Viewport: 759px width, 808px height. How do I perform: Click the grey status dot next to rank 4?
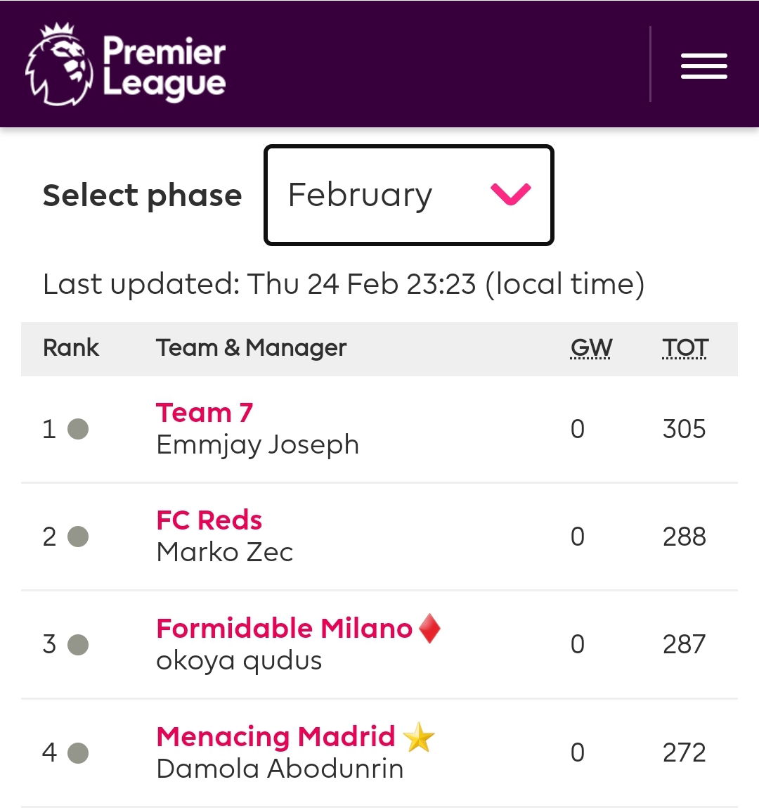click(x=78, y=752)
